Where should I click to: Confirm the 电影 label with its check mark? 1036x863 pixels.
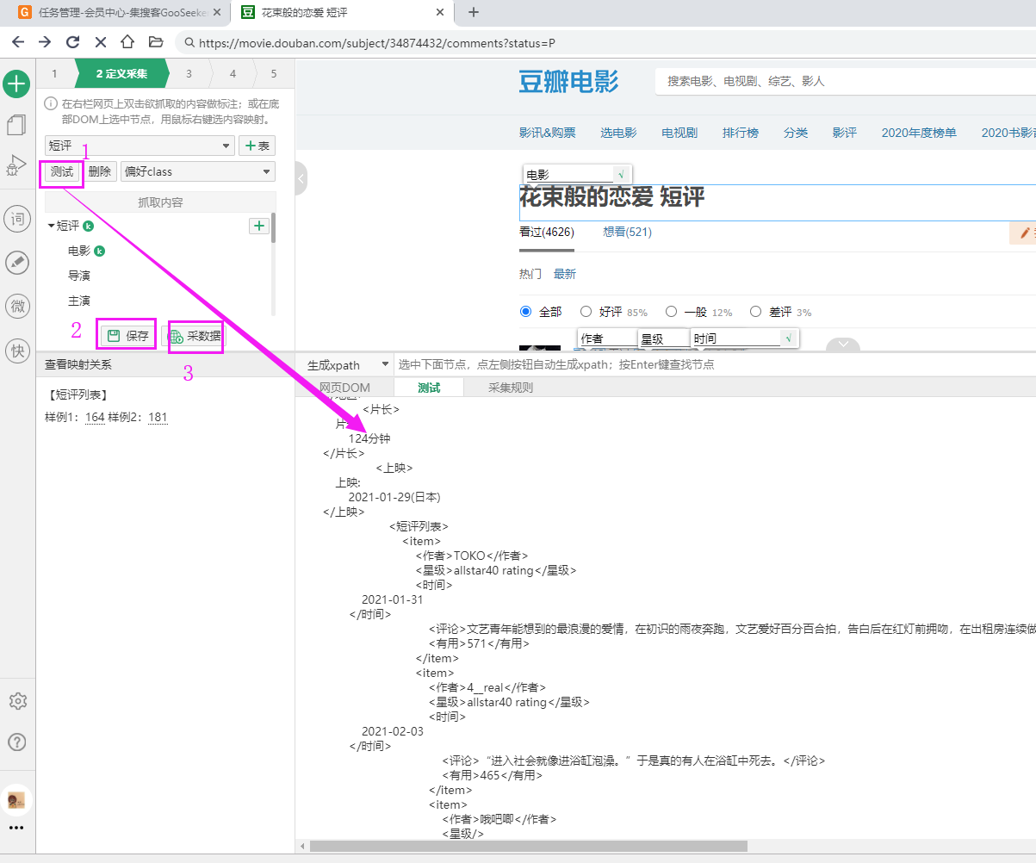point(620,174)
